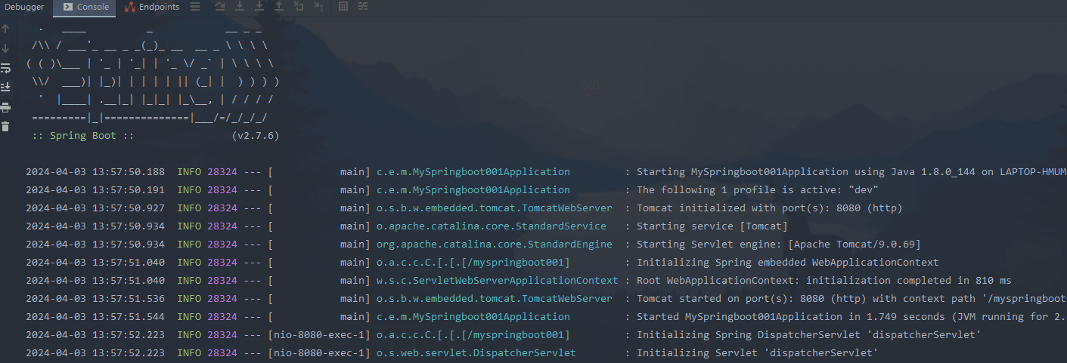Click 'Tomcat initialized with port(s): 8080' message

pyautogui.click(x=770, y=208)
